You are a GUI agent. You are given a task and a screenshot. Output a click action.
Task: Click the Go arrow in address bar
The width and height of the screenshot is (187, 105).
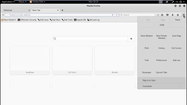pos(117,15)
